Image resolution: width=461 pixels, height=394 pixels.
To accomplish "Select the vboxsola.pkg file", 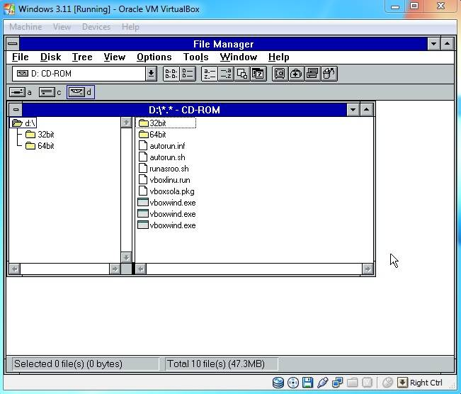I will click(x=171, y=191).
